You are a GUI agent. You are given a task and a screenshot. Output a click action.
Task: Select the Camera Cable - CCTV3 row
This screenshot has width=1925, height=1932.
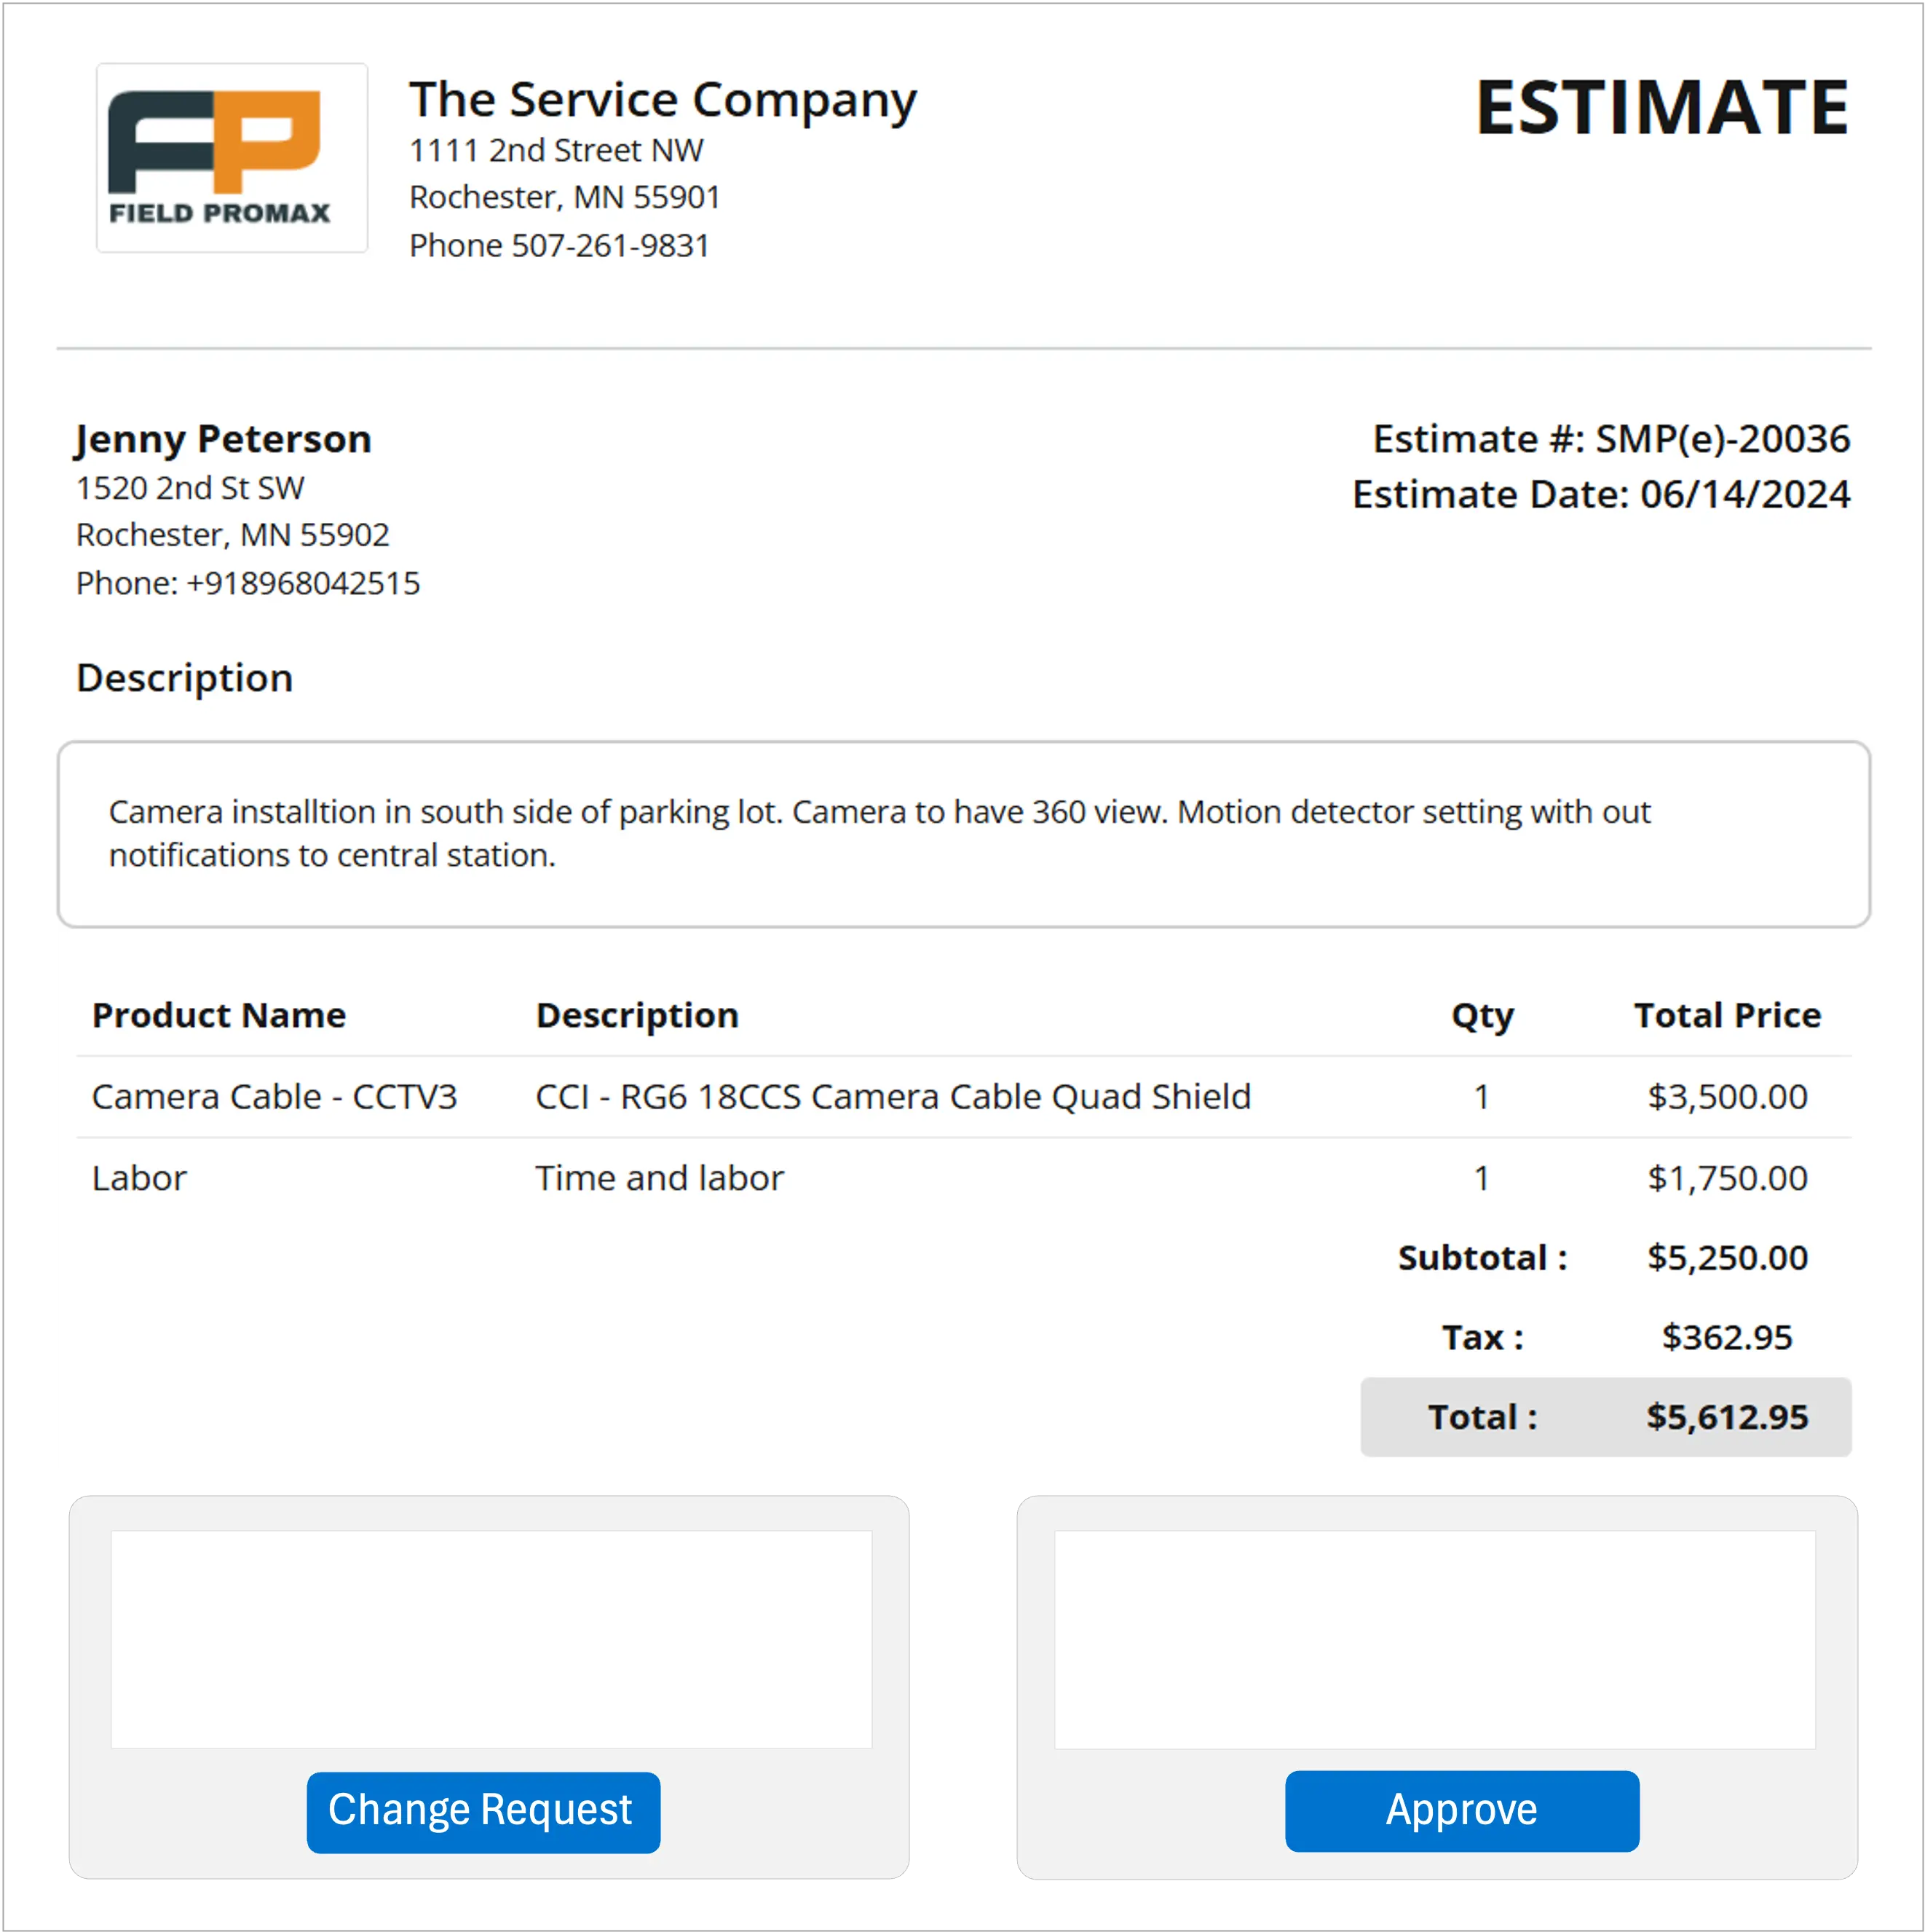274,1097
